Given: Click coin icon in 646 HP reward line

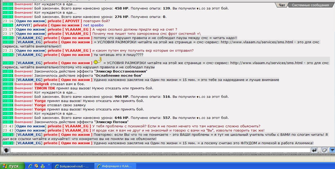Looking at the screenshot, I should (x=197, y=118).
